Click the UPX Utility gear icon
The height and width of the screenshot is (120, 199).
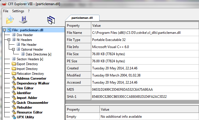click(x=14, y=117)
